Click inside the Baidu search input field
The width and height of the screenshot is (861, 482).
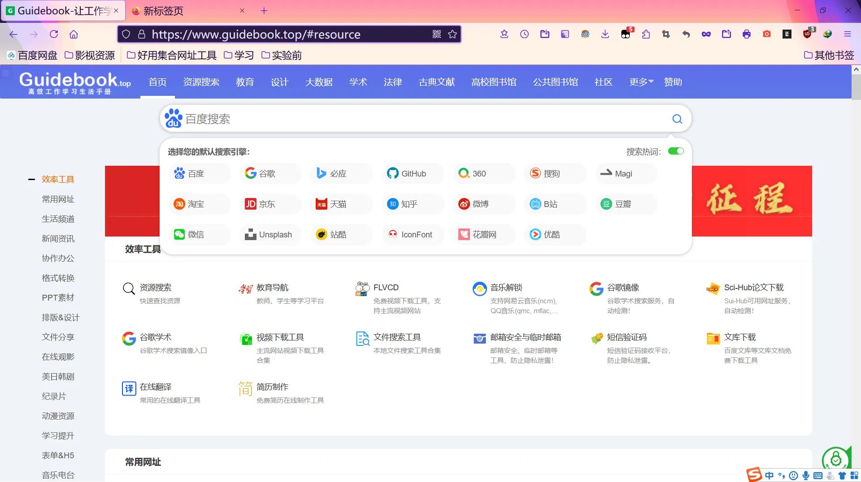tap(404, 119)
